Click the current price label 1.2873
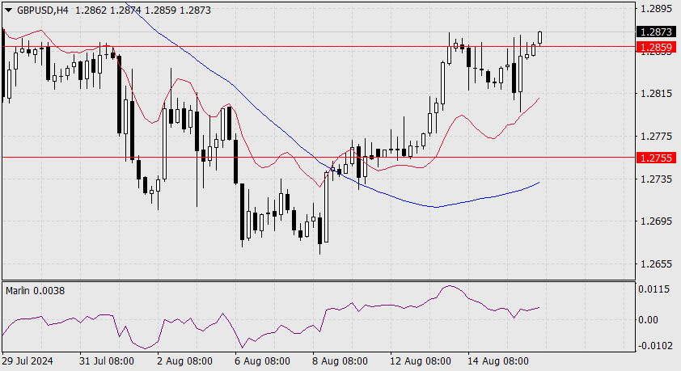 (x=656, y=32)
